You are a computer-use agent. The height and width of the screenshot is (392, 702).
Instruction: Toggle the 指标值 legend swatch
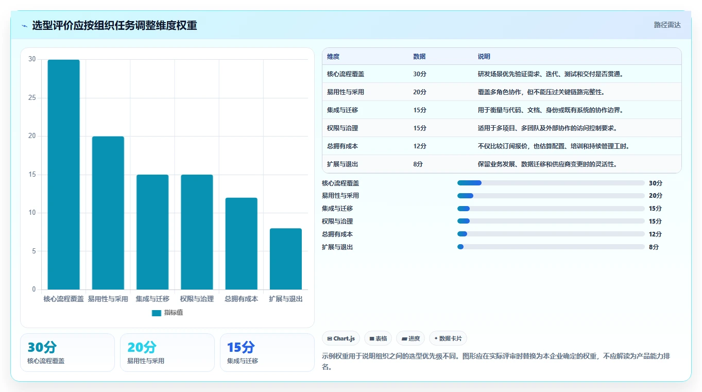coord(157,313)
